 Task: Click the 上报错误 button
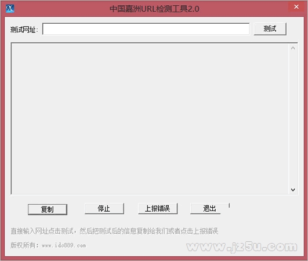coord(158,208)
